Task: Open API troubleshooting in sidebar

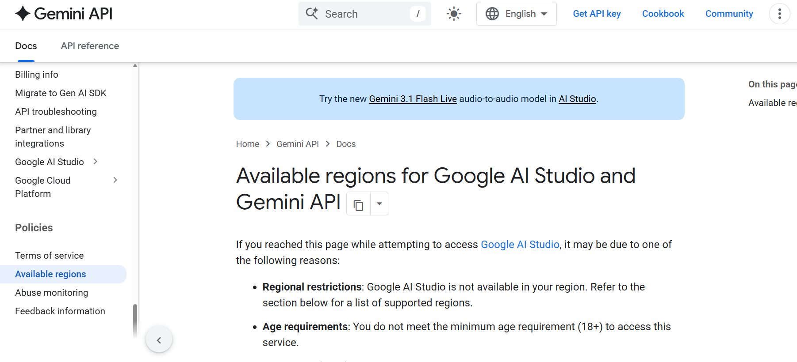Action: pos(56,112)
